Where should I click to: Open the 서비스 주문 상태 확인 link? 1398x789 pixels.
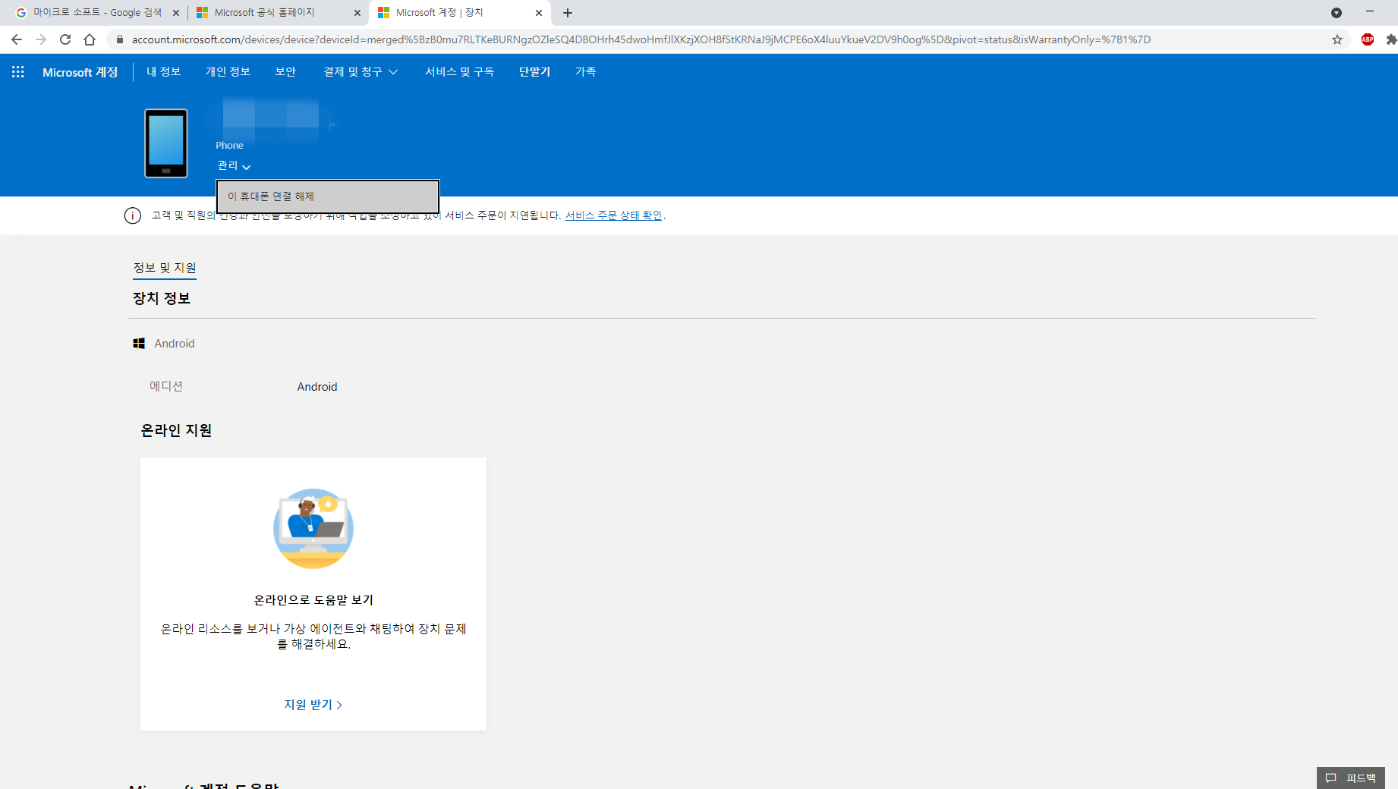coord(613,215)
